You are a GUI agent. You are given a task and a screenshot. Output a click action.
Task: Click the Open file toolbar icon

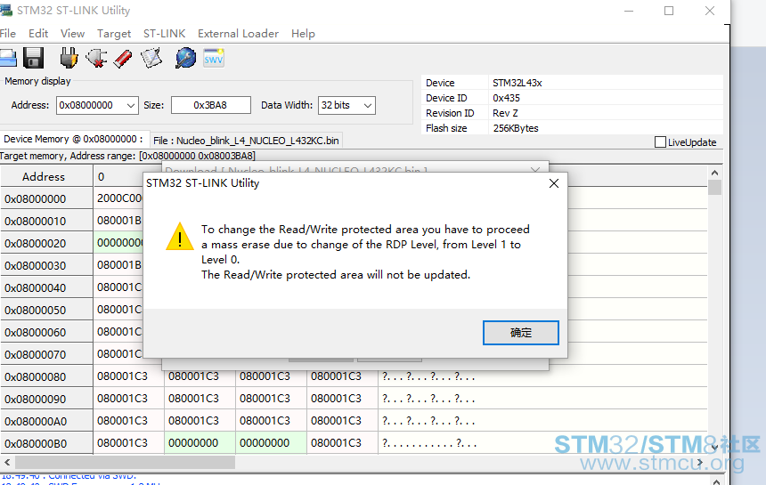point(8,58)
